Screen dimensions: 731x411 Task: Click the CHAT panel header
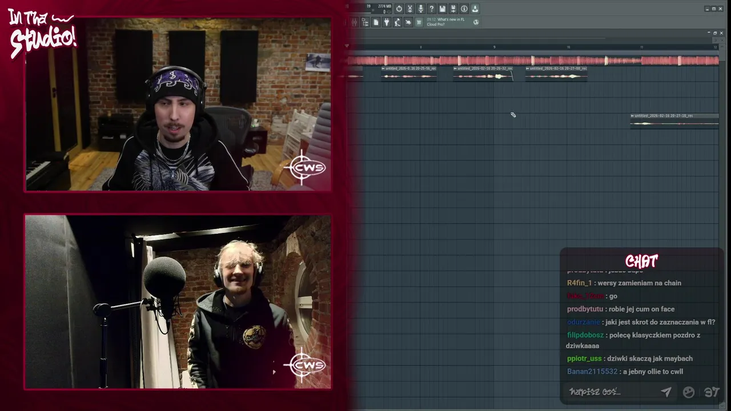(x=641, y=261)
